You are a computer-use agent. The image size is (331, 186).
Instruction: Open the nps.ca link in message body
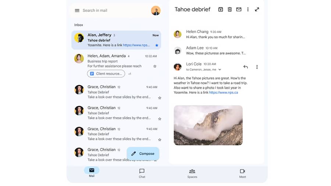pyautogui.click(x=224, y=92)
